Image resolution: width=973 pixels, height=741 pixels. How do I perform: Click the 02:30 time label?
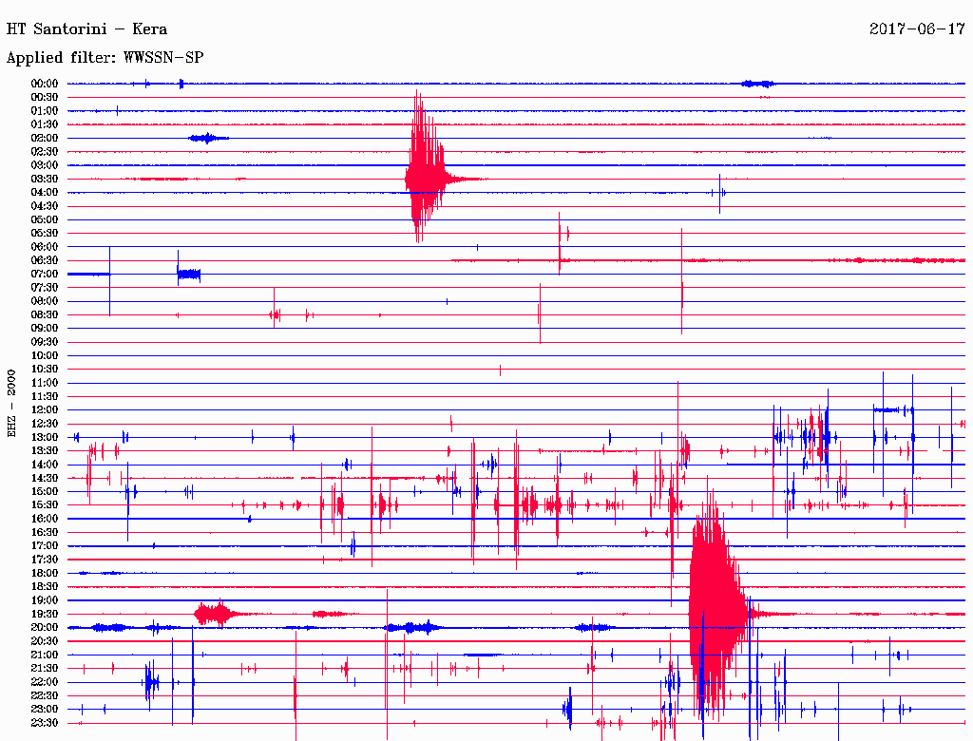point(45,152)
